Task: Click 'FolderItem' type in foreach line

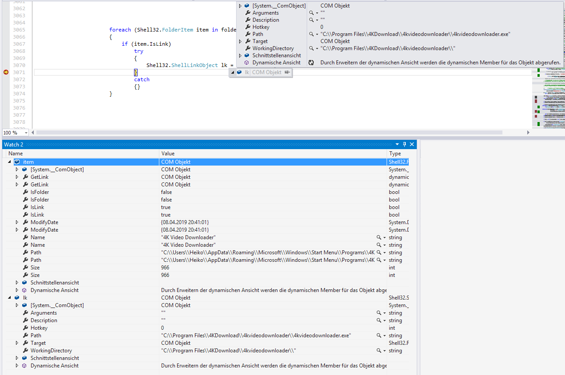Action: point(178,30)
